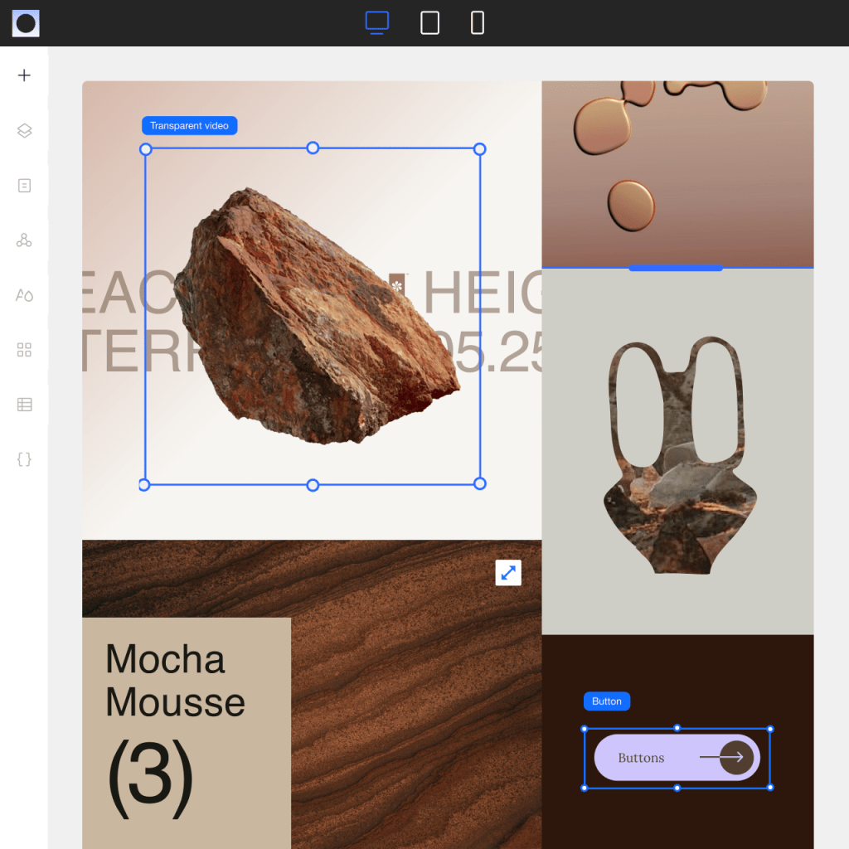The image size is (849, 849).
Task: Switch to desktop viewport
Action: click(377, 22)
